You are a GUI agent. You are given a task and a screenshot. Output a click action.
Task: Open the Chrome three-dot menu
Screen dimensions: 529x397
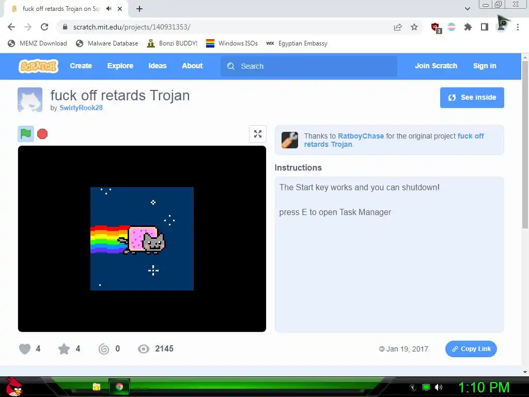[x=518, y=27]
